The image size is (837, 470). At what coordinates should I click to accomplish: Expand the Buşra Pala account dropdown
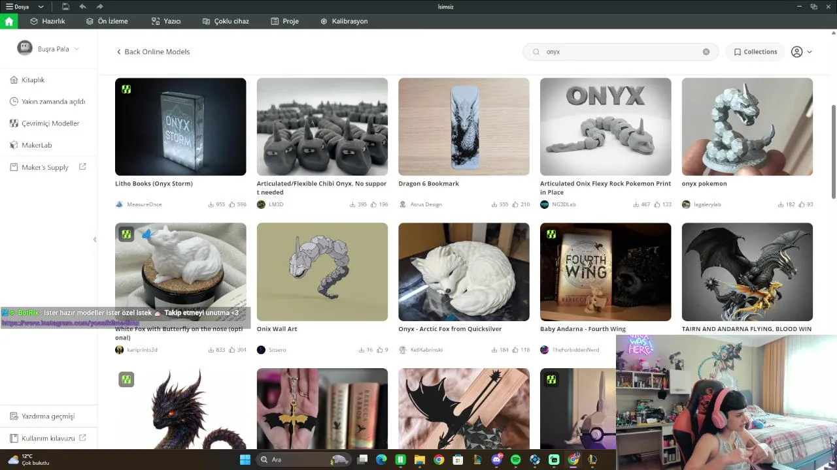(77, 49)
